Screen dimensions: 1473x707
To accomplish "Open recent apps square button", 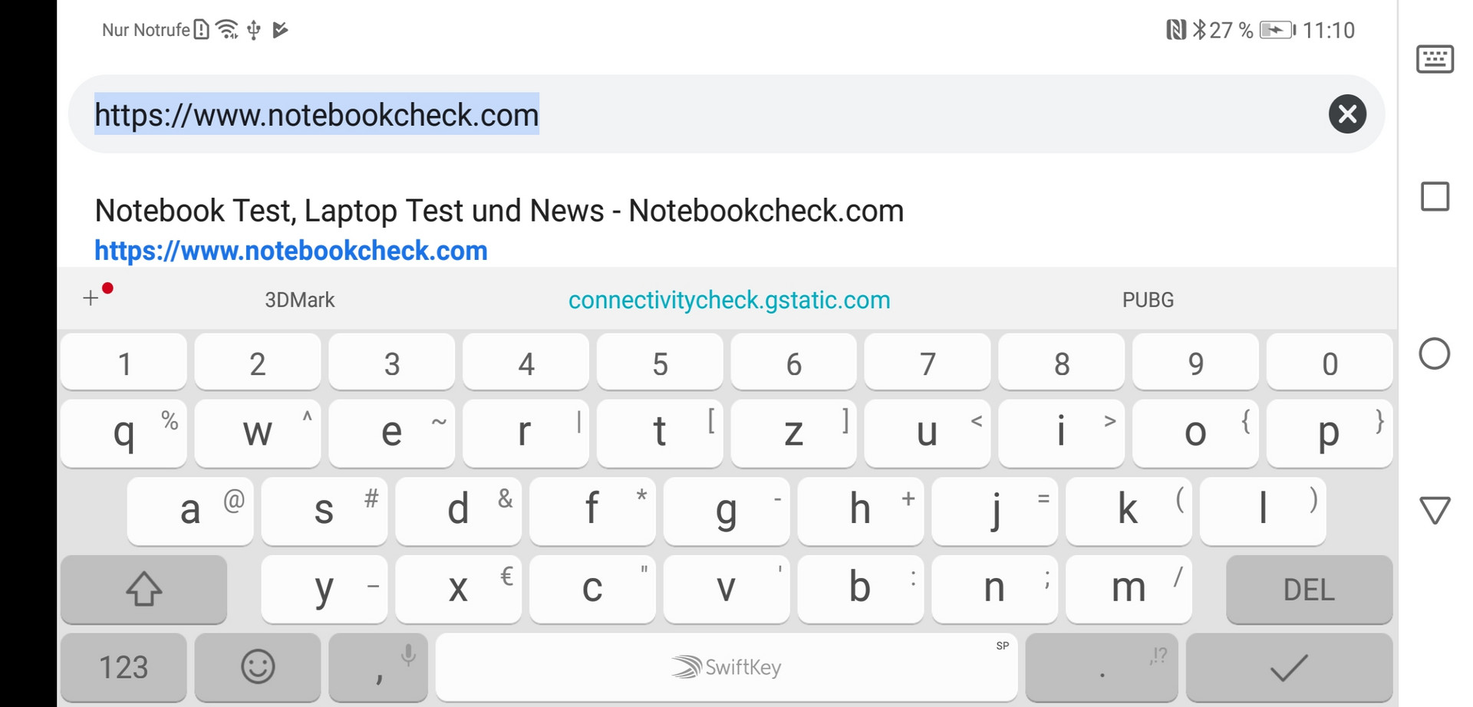I will pyautogui.click(x=1435, y=196).
